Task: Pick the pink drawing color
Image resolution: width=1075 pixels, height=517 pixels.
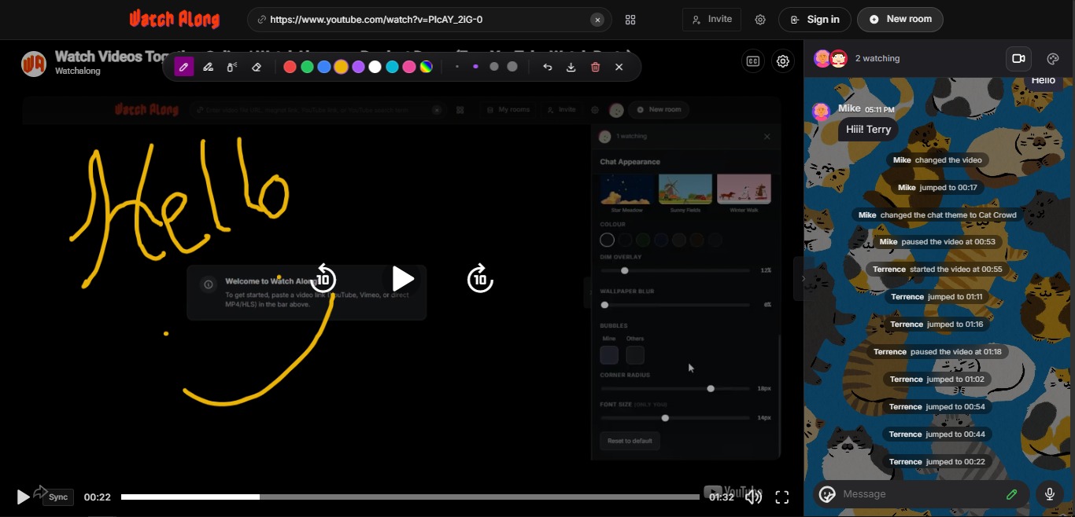Action: pyautogui.click(x=409, y=67)
